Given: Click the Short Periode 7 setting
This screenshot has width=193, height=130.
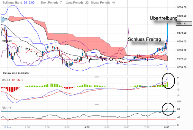Looking at the screenshot, I should (x=51, y=3).
